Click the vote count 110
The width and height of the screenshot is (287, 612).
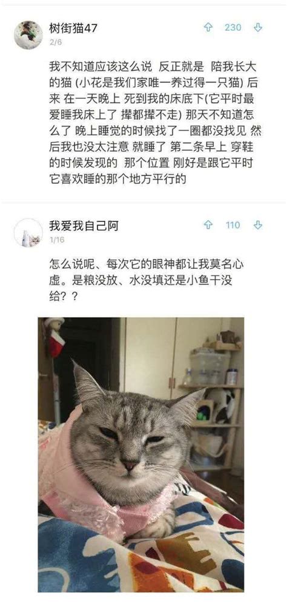[x=233, y=225]
